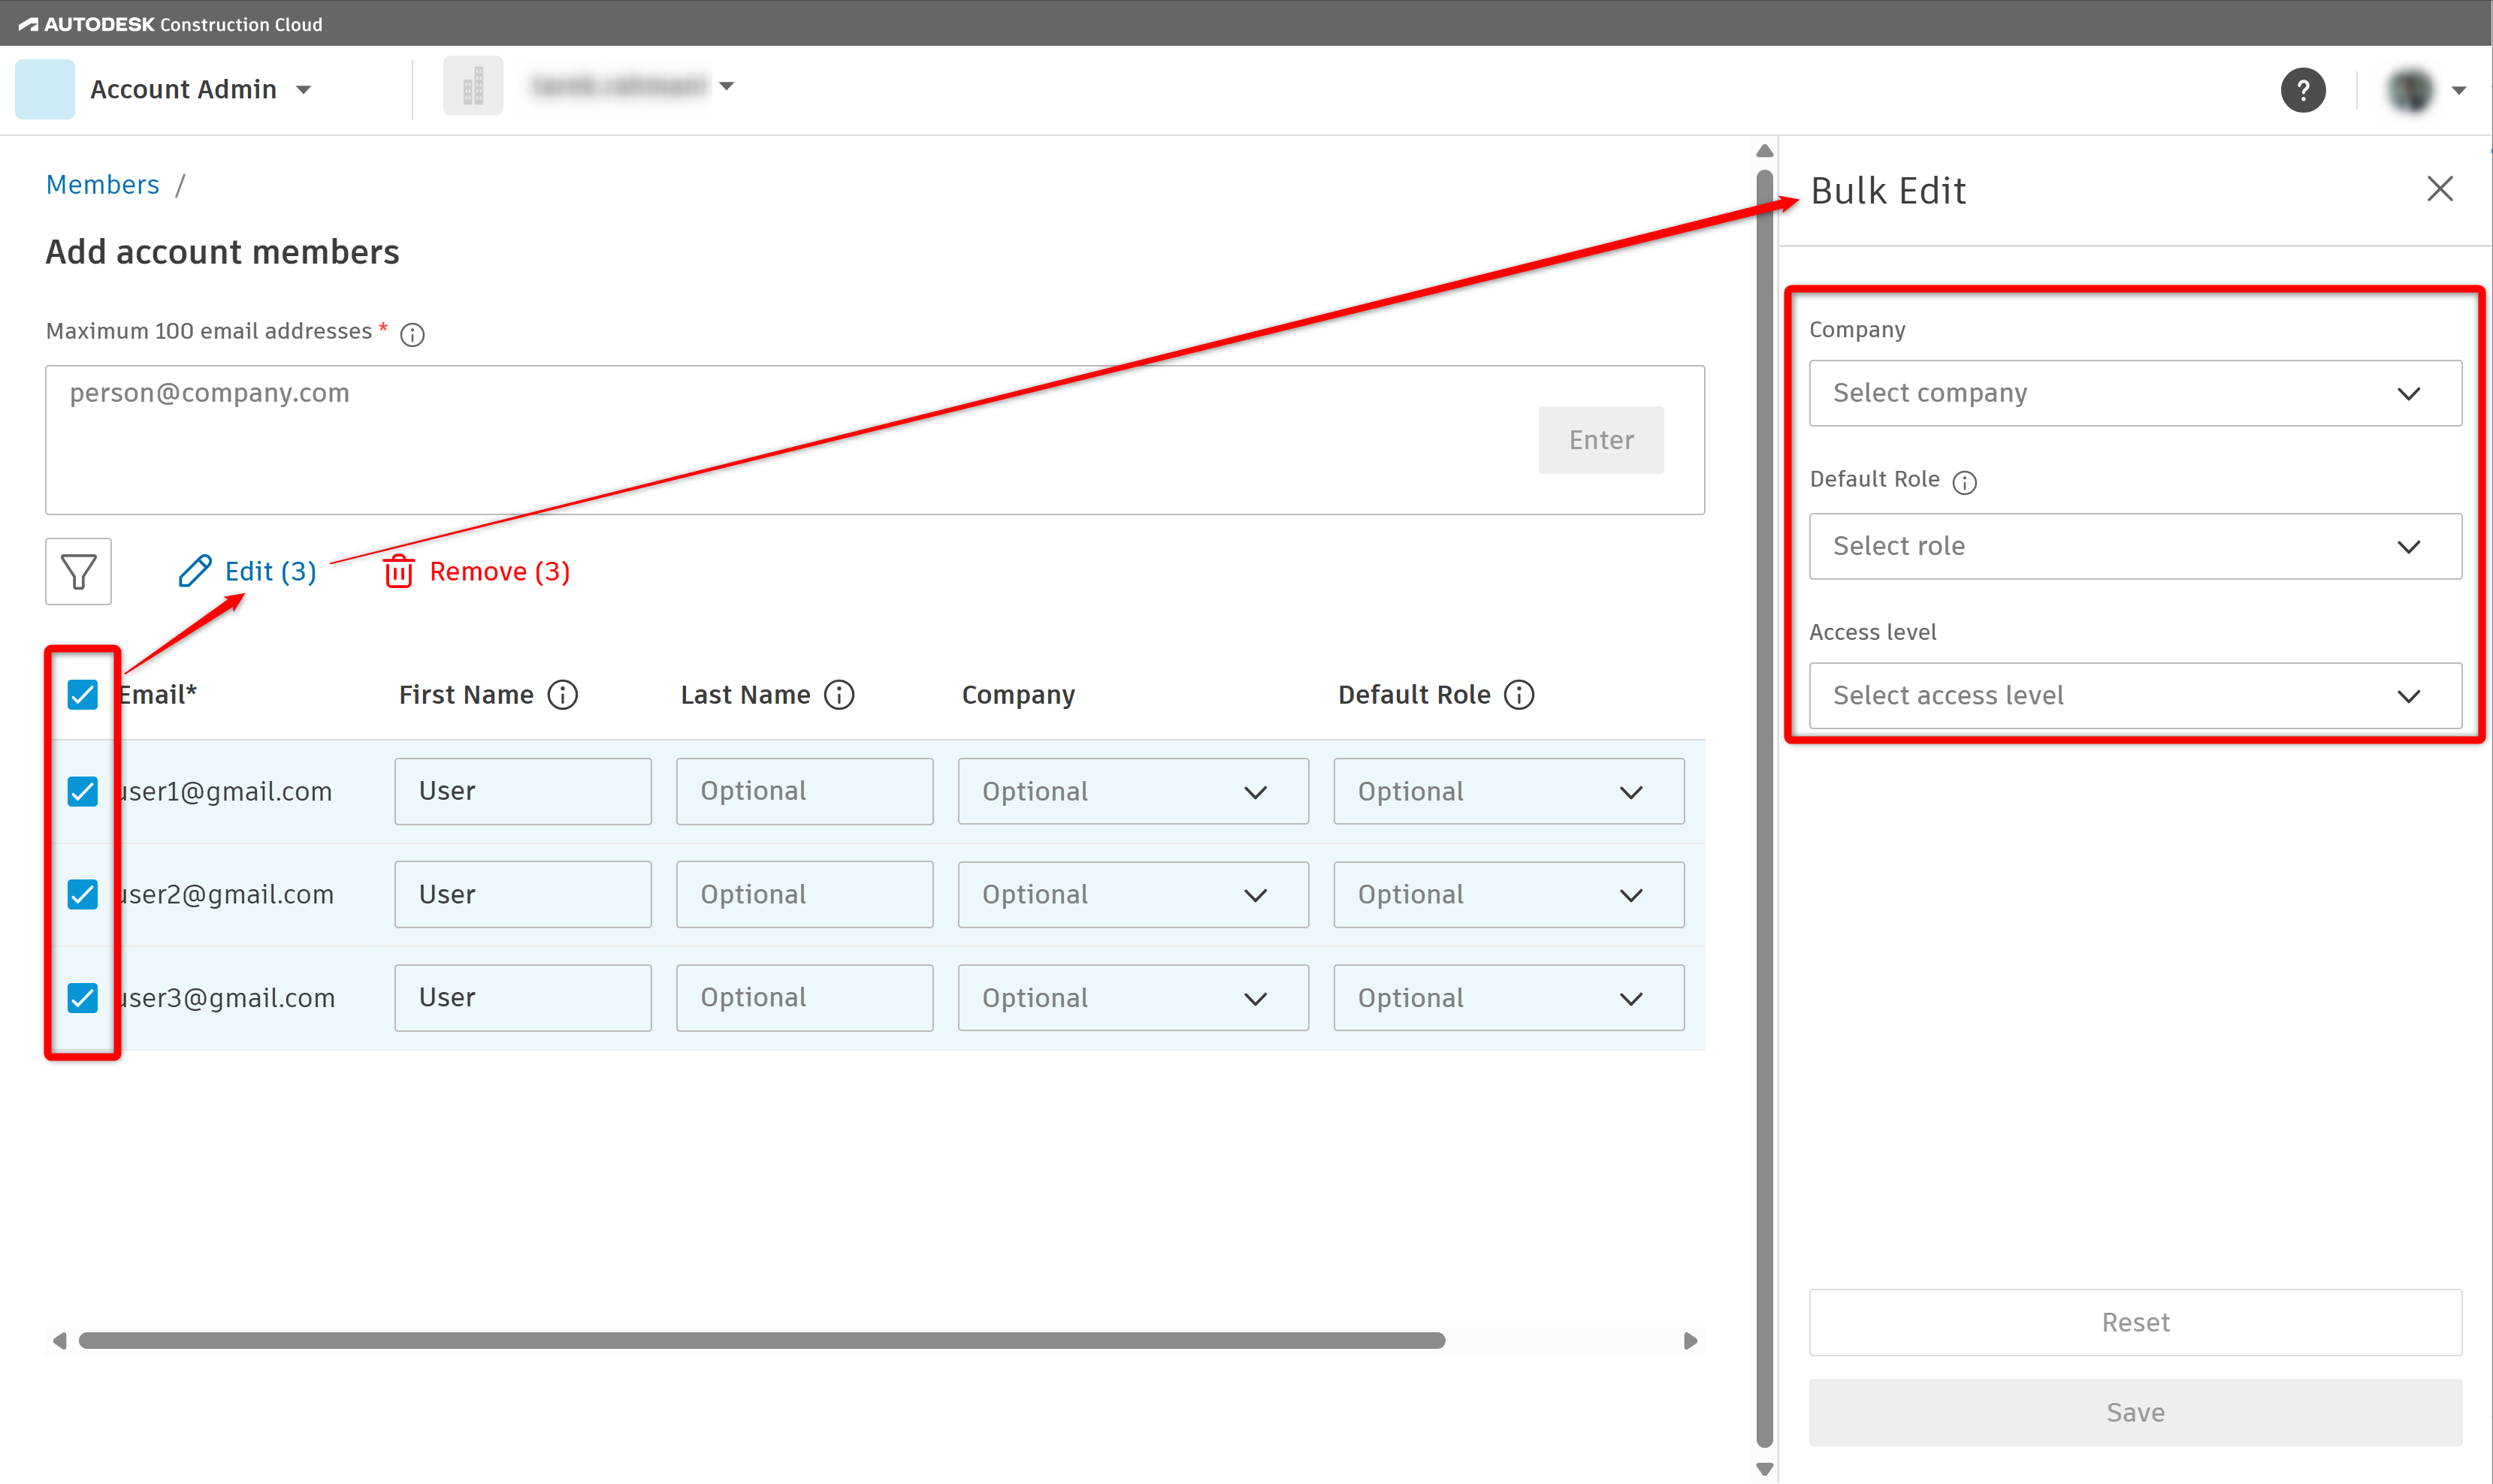The width and height of the screenshot is (2493, 1484).
Task: Click the info icon beside Last Name
Action: [x=839, y=694]
